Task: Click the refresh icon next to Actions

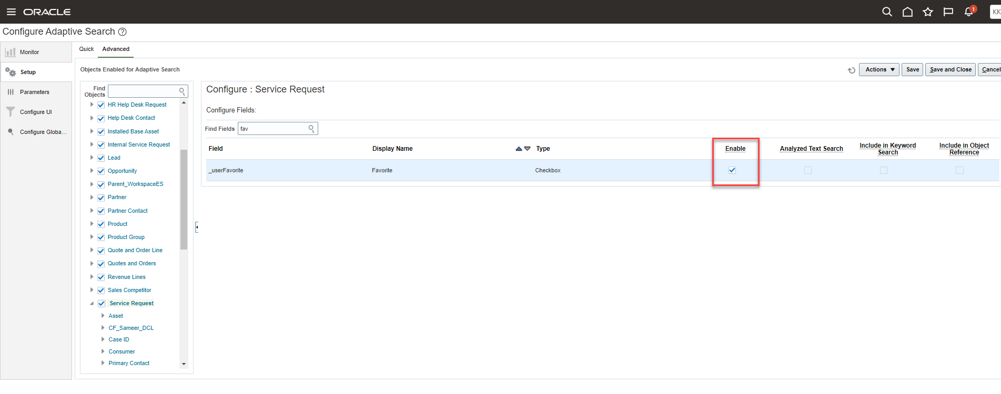Action: point(852,70)
